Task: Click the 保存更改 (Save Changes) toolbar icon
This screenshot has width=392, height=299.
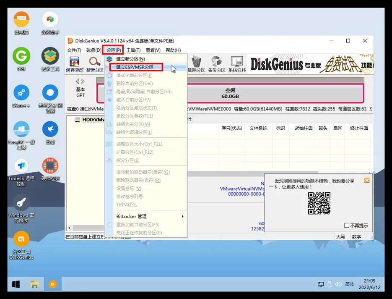Action: click(75, 64)
